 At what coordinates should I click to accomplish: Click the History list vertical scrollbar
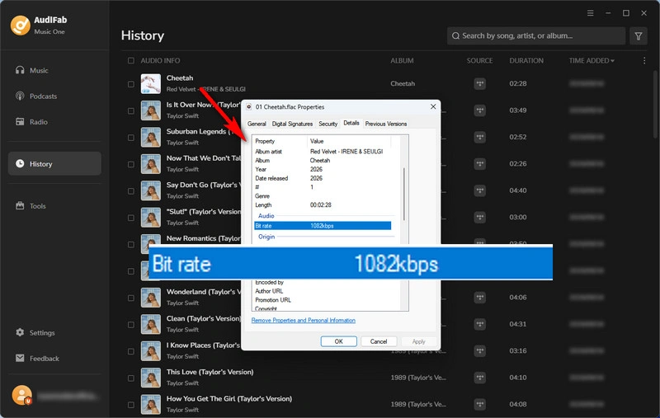(655, 104)
